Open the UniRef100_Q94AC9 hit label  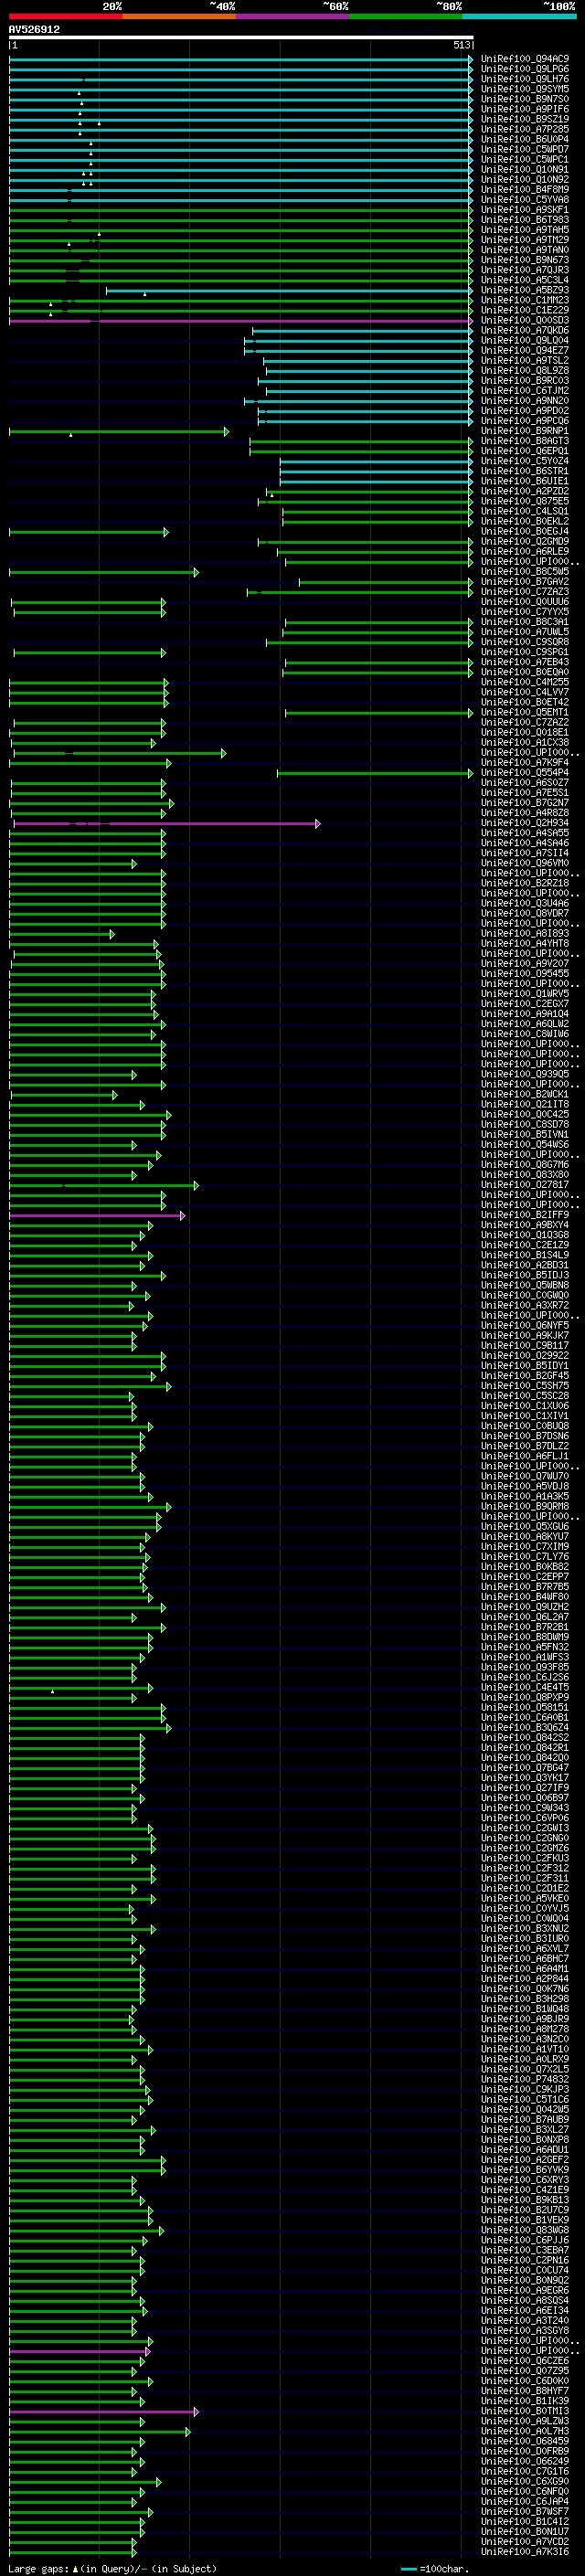pos(525,59)
